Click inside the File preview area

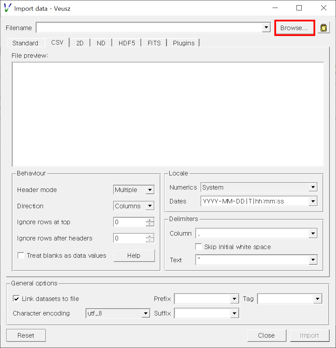click(168, 114)
